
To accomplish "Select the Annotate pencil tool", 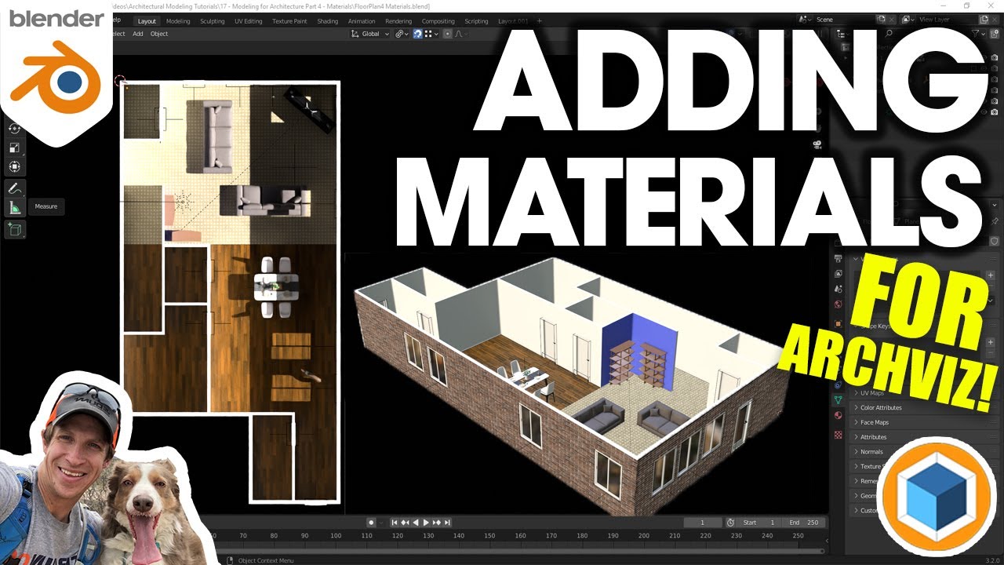I will point(16,188).
